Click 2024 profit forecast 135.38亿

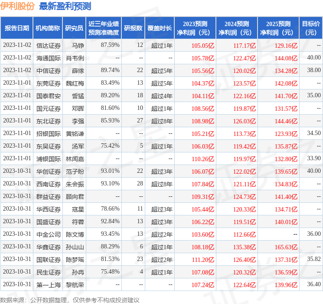pos(245,247)
